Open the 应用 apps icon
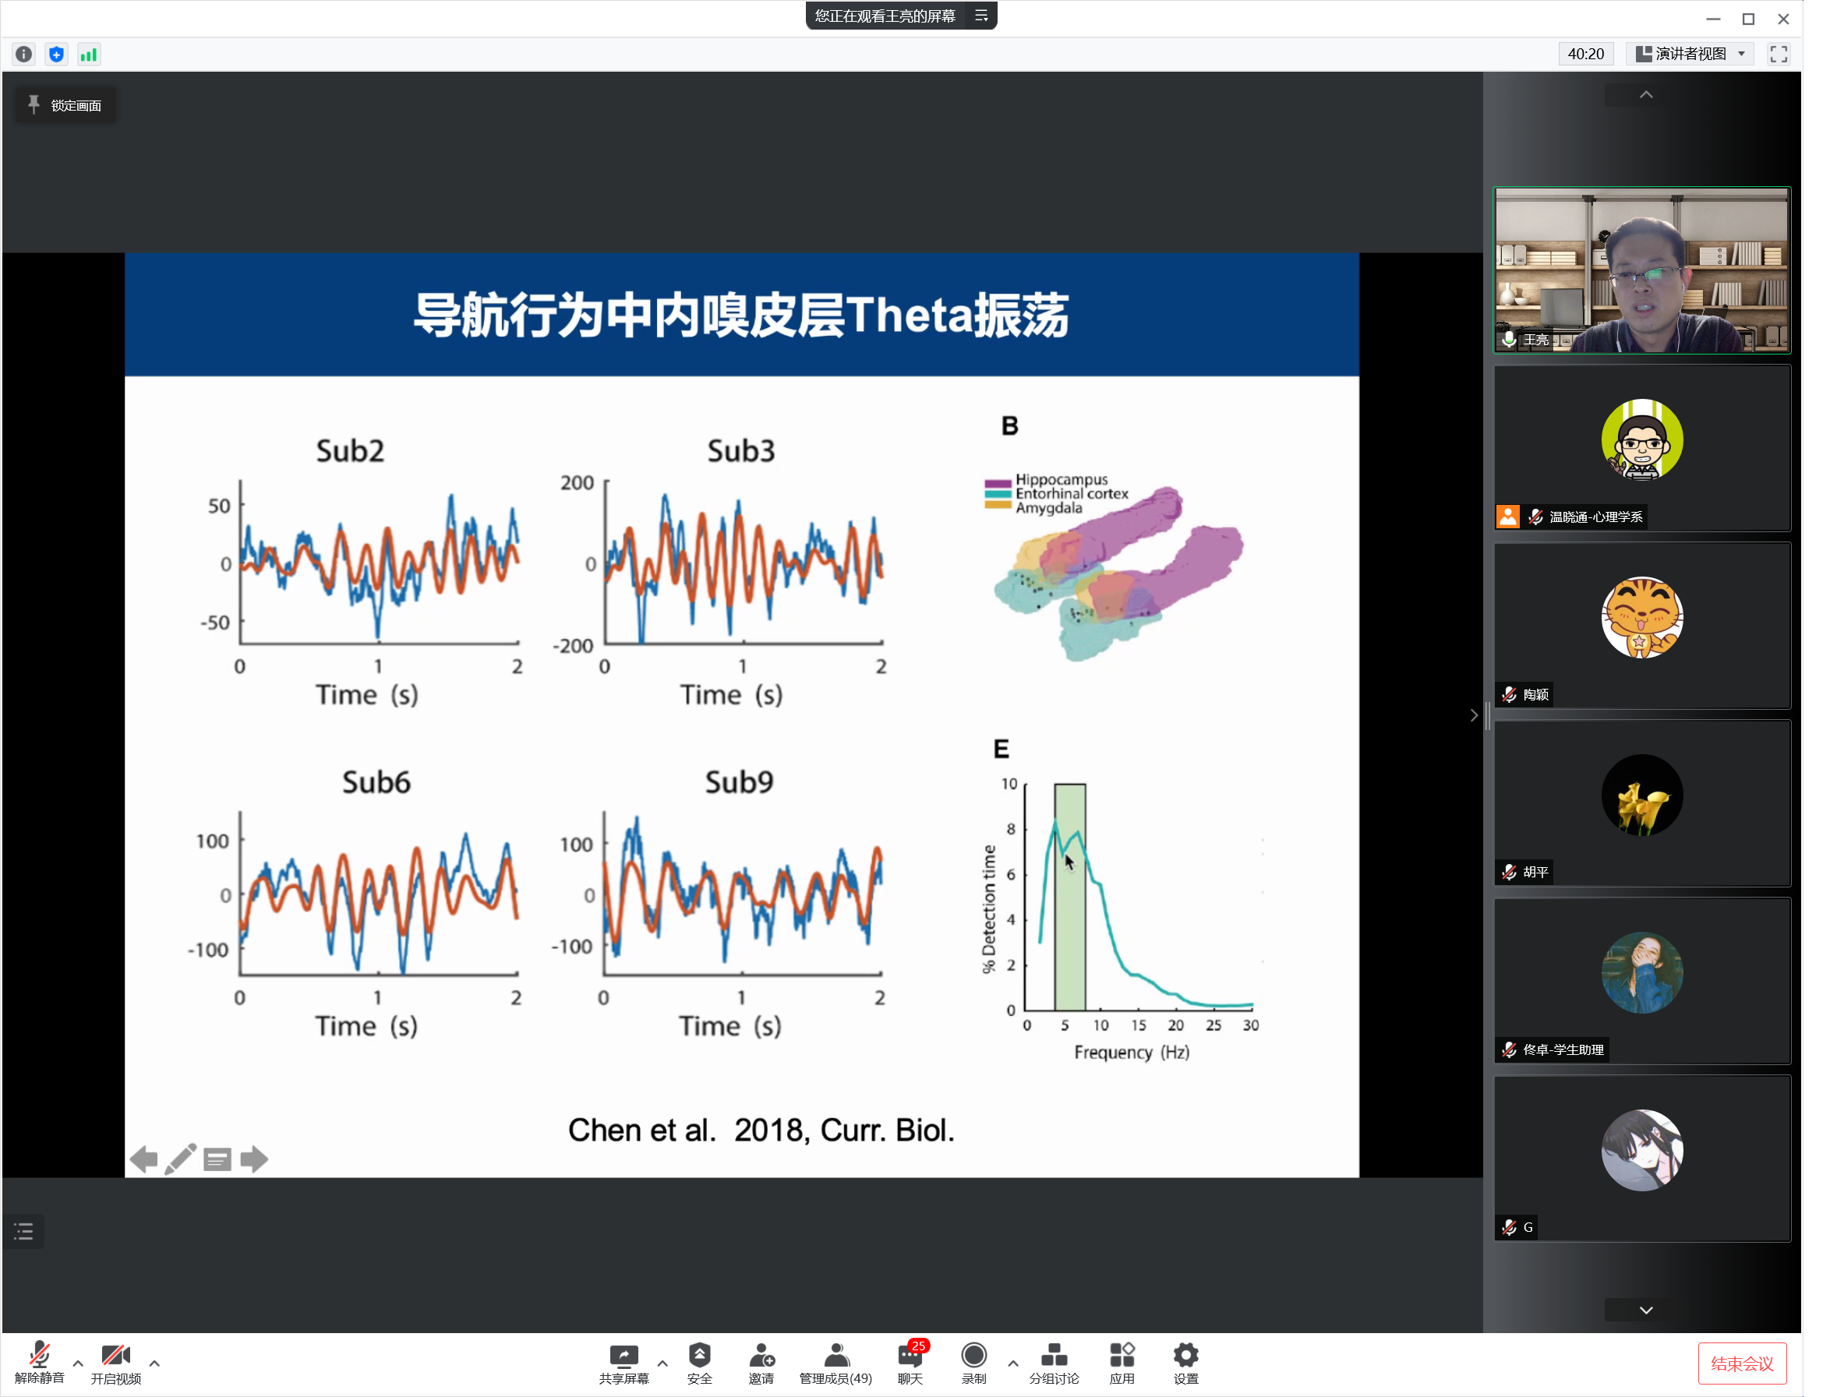 pyautogui.click(x=1122, y=1362)
